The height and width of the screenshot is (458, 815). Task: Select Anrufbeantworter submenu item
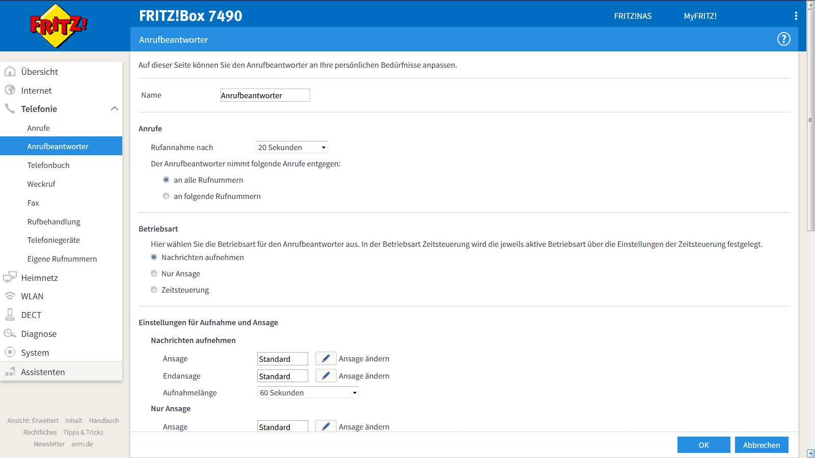tap(61, 146)
